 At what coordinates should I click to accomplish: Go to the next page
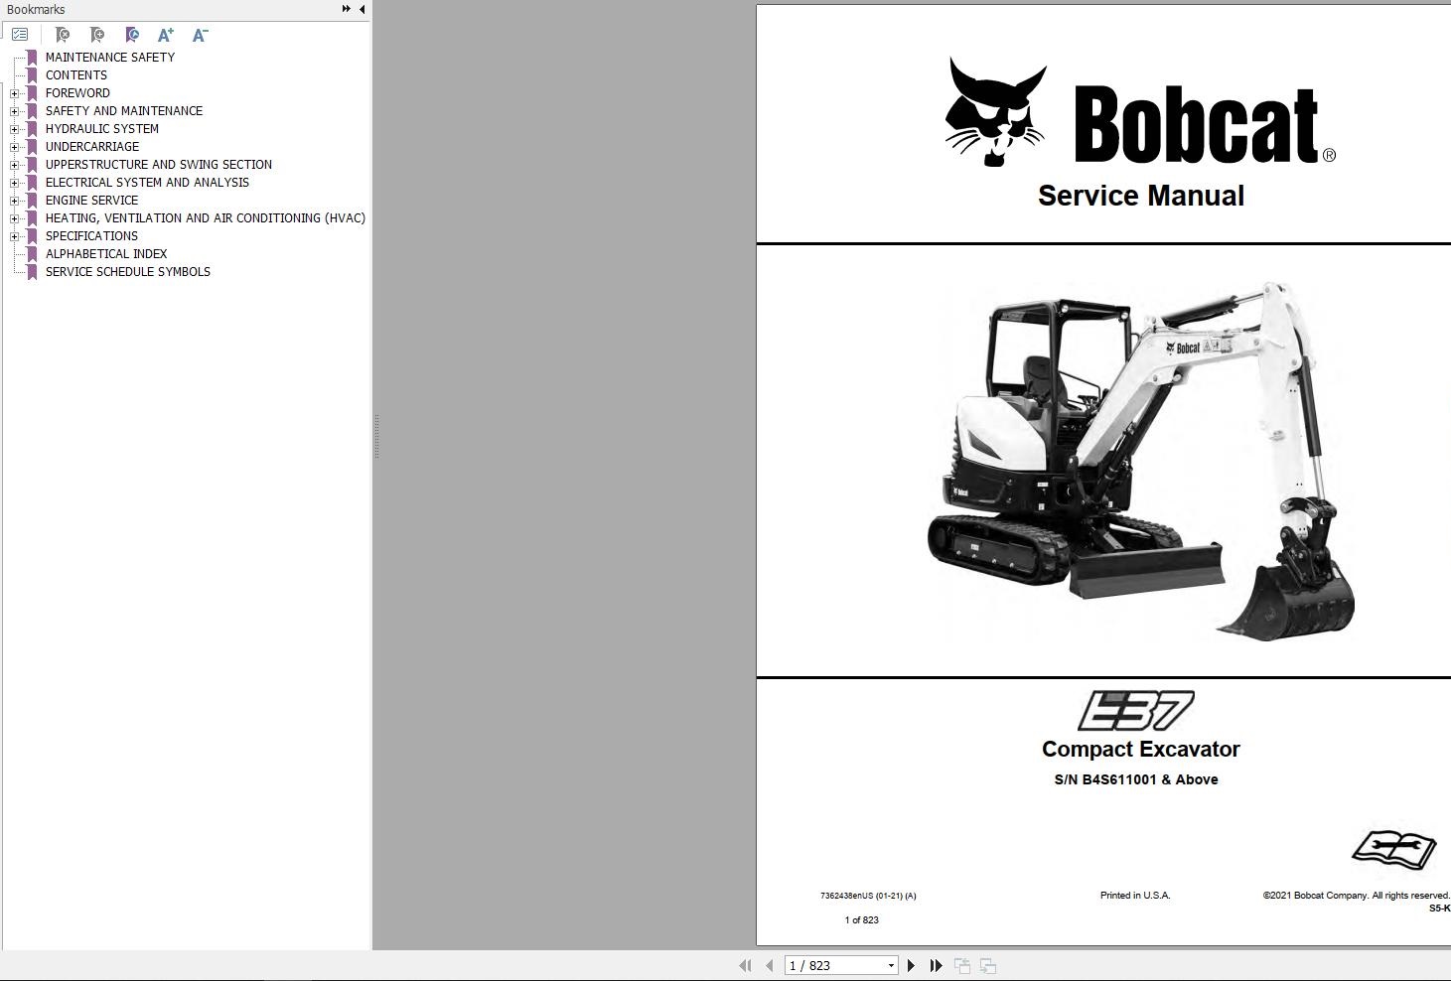911,965
